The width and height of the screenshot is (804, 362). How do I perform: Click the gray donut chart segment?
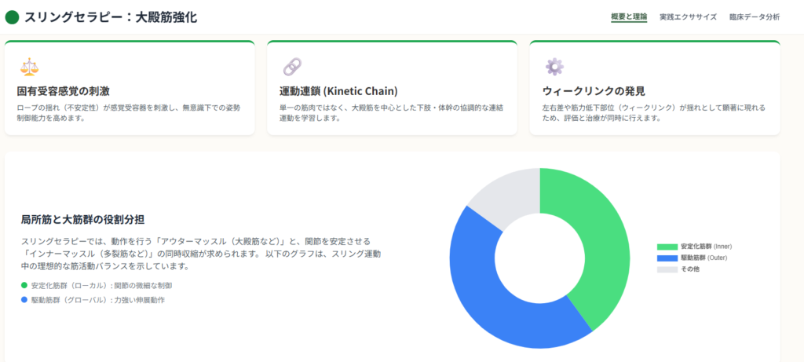point(502,192)
